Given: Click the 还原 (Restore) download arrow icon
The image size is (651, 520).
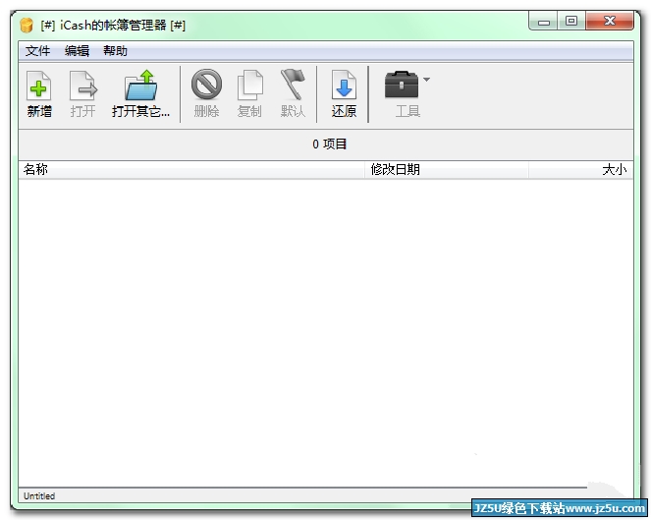Looking at the screenshot, I should (344, 86).
